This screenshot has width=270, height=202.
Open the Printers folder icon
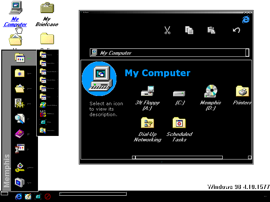tap(242, 96)
